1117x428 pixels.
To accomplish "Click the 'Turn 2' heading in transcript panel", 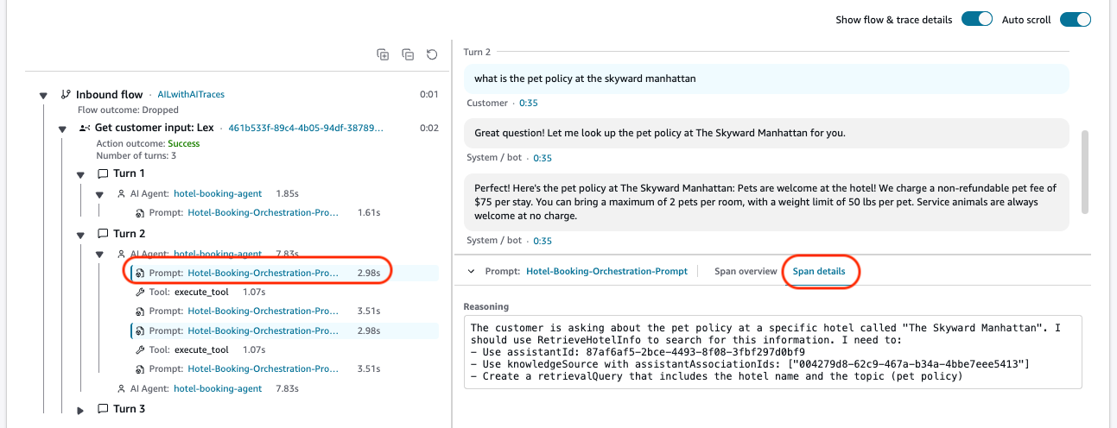I will click(478, 53).
